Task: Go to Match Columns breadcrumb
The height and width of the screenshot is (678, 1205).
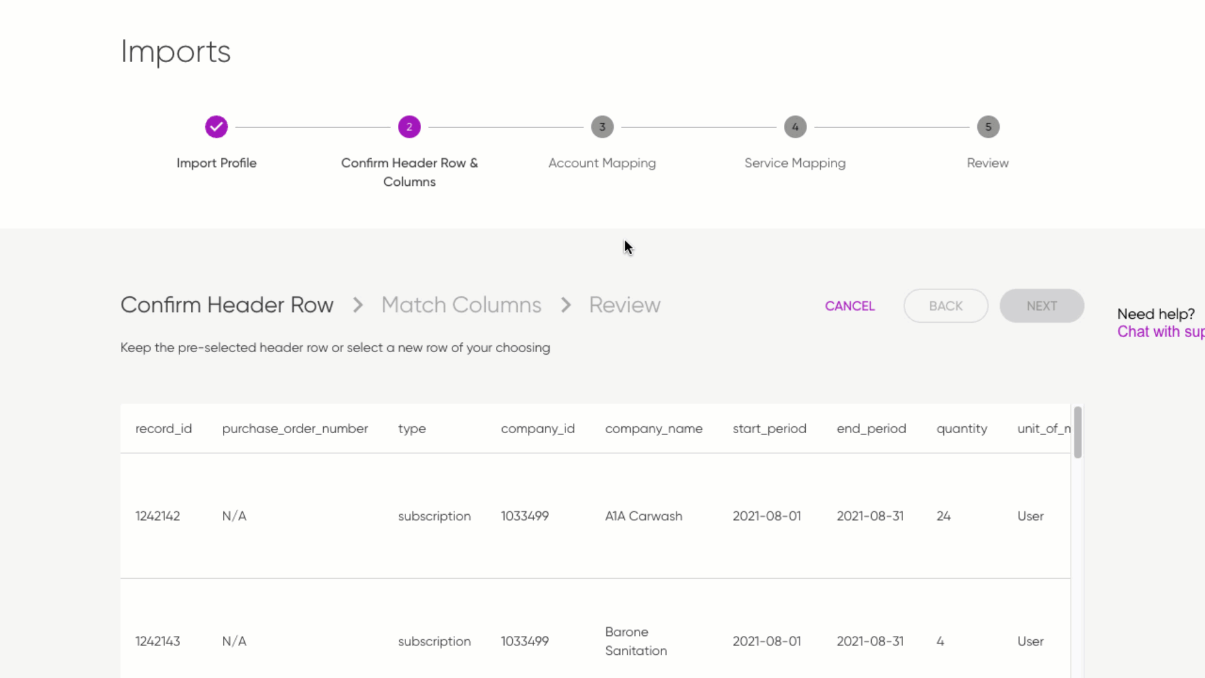Action: (461, 305)
